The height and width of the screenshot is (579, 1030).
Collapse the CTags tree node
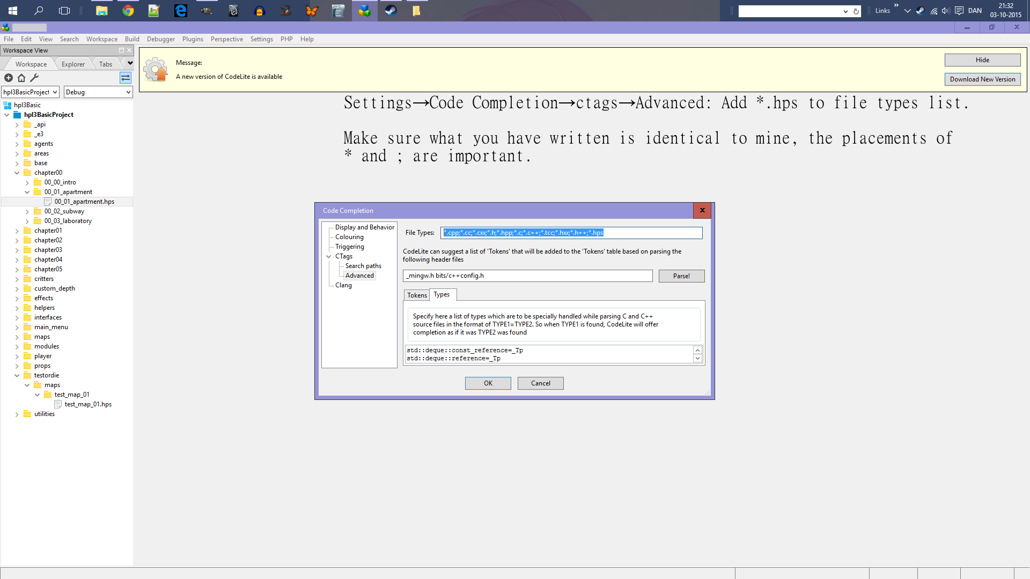coord(329,256)
